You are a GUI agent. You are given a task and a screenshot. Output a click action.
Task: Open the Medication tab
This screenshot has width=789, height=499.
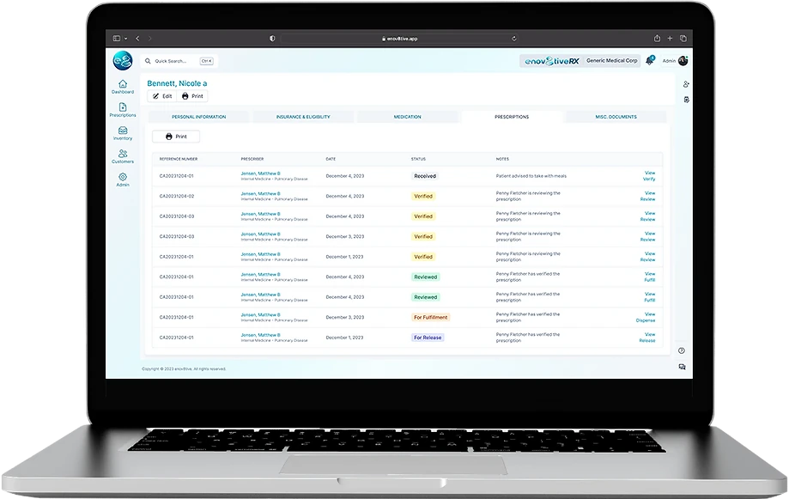pyautogui.click(x=408, y=117)
